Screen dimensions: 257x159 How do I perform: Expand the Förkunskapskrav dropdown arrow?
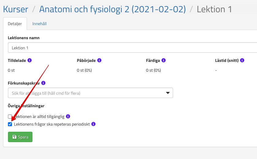coord(168,93)
